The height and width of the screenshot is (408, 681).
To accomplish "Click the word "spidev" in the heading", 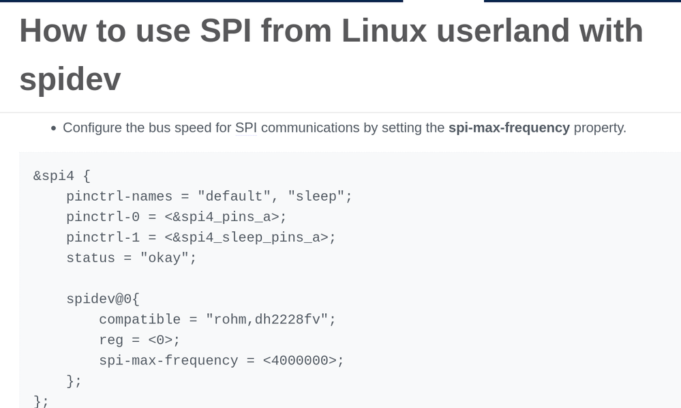I will pyautogui.click(x=70, y=78).
